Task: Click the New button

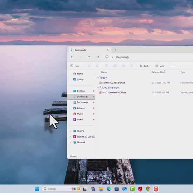Action: coord(75,66)
